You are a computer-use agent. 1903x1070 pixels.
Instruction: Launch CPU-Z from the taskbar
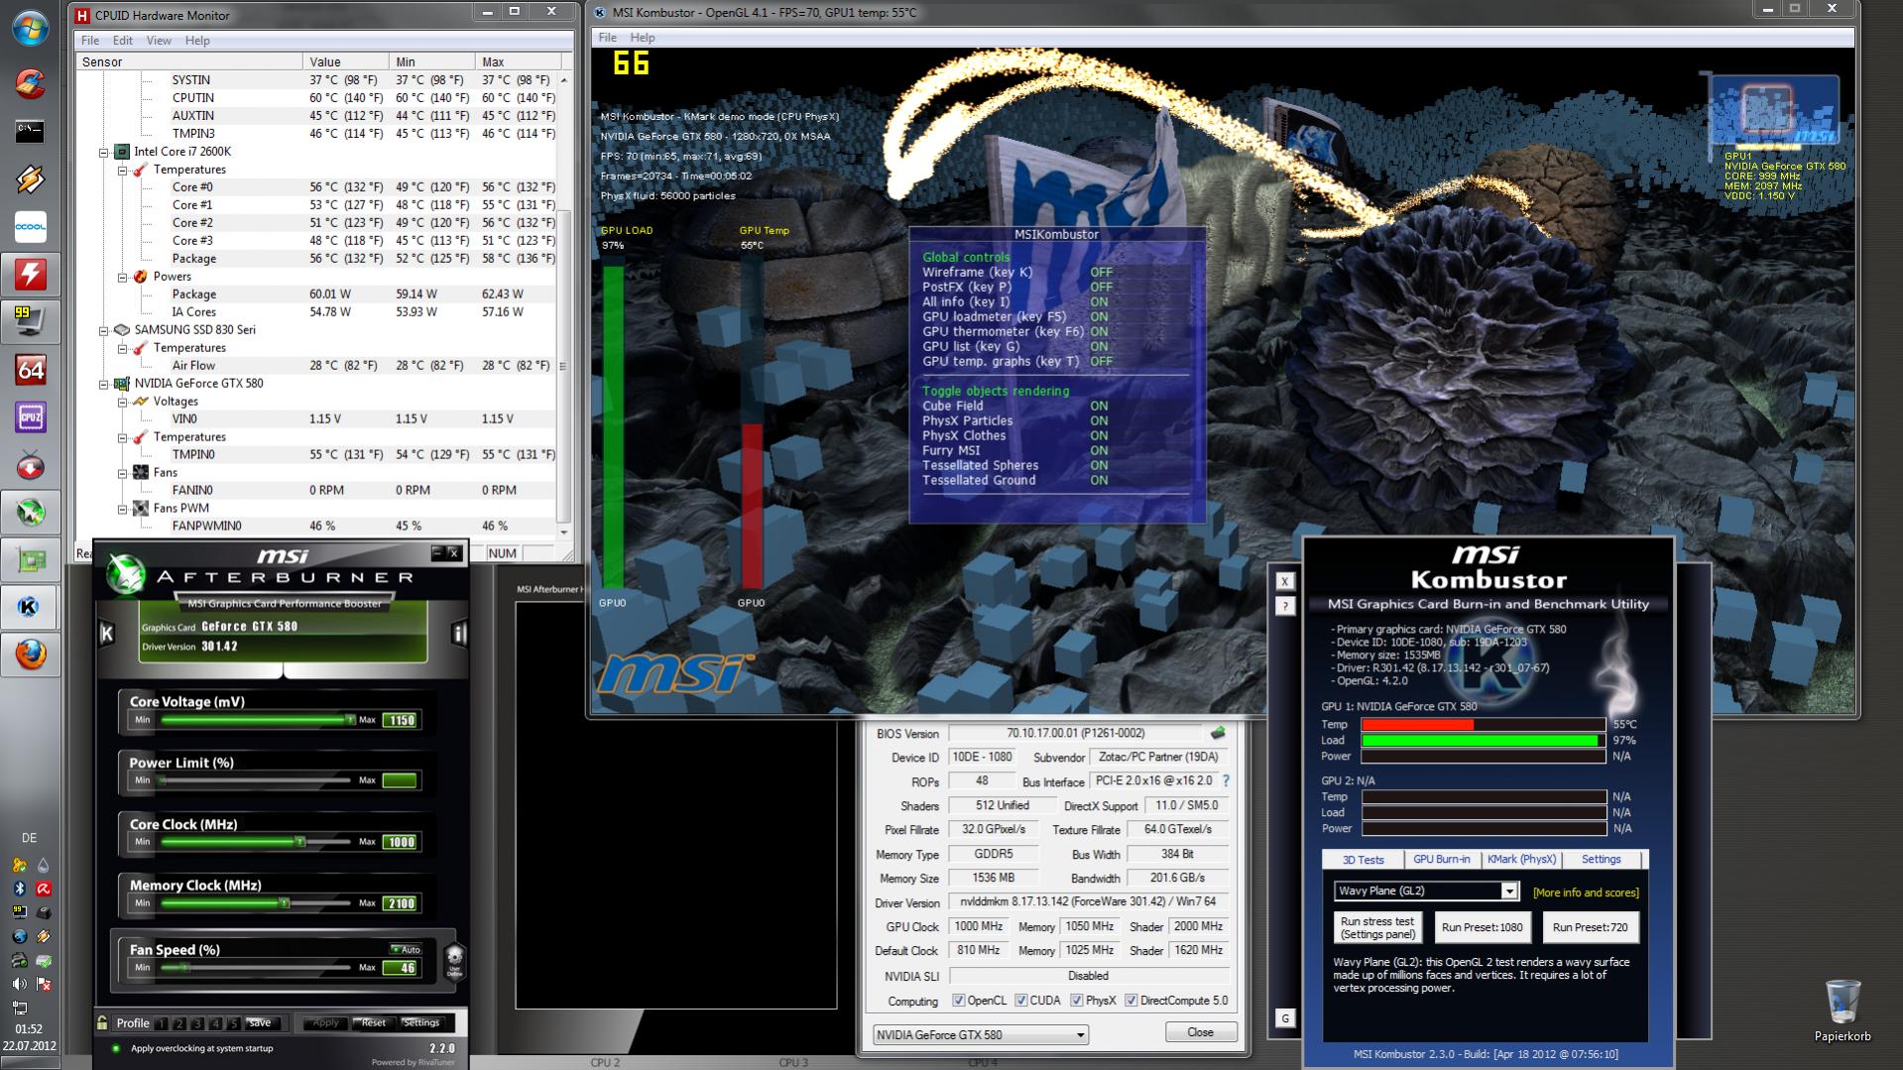[30, 417]
